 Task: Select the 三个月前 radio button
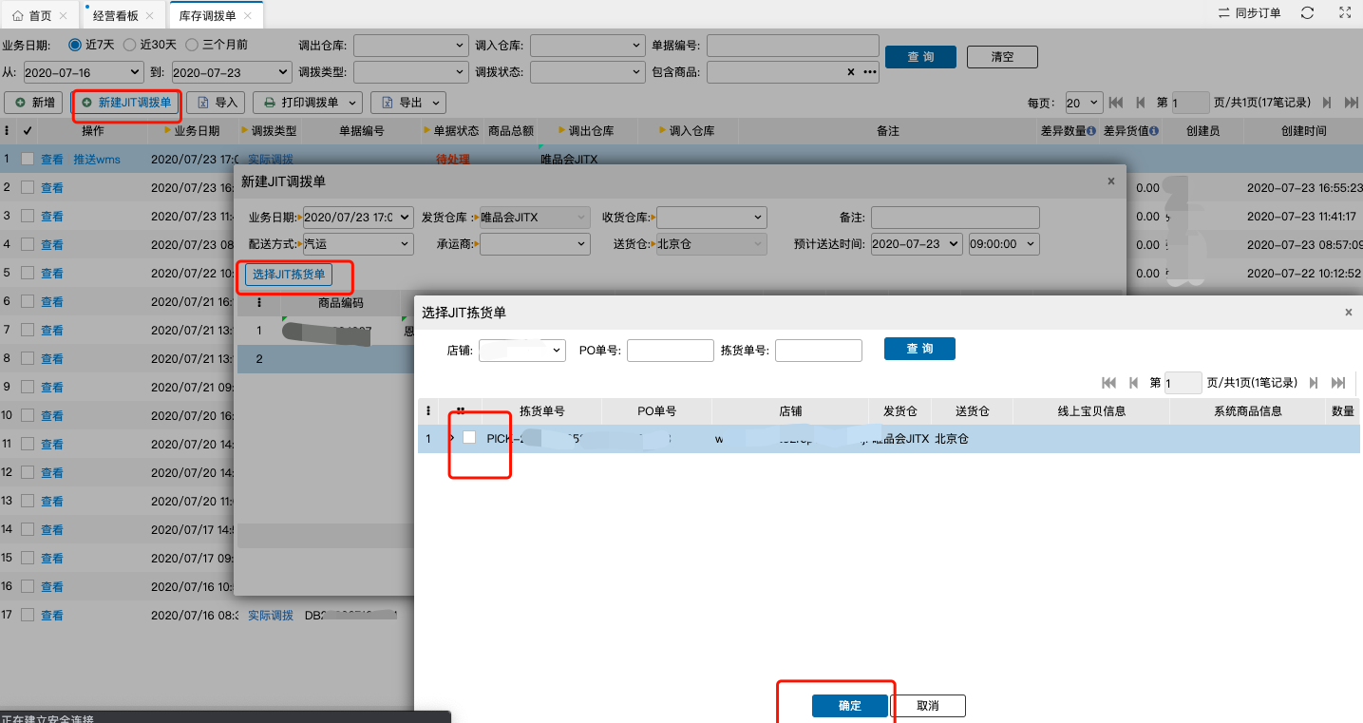tap(192, 45)
